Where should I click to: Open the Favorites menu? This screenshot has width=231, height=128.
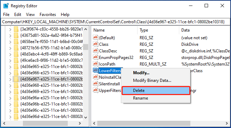pyautogui.click(x=48, y=15)
